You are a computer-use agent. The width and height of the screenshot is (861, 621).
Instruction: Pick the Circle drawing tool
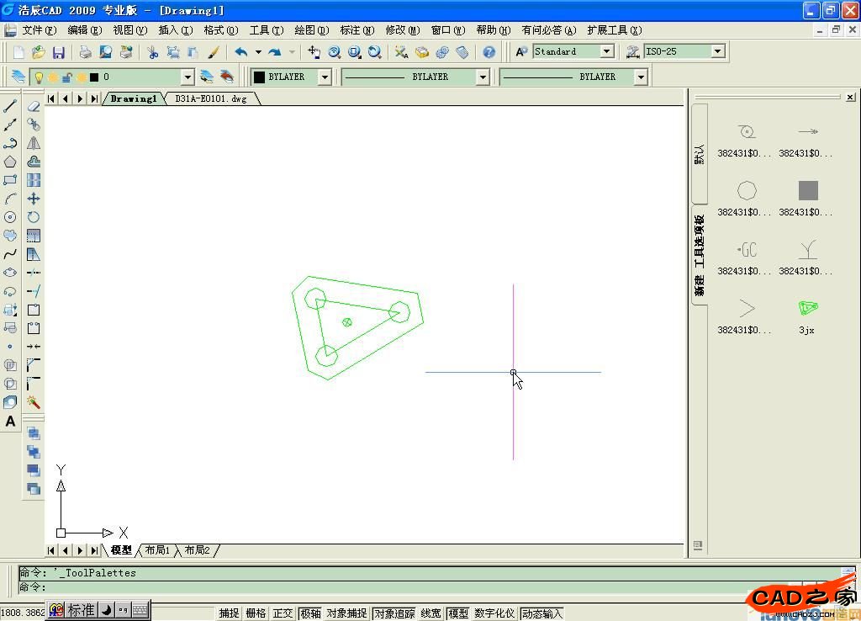[10, 217]
